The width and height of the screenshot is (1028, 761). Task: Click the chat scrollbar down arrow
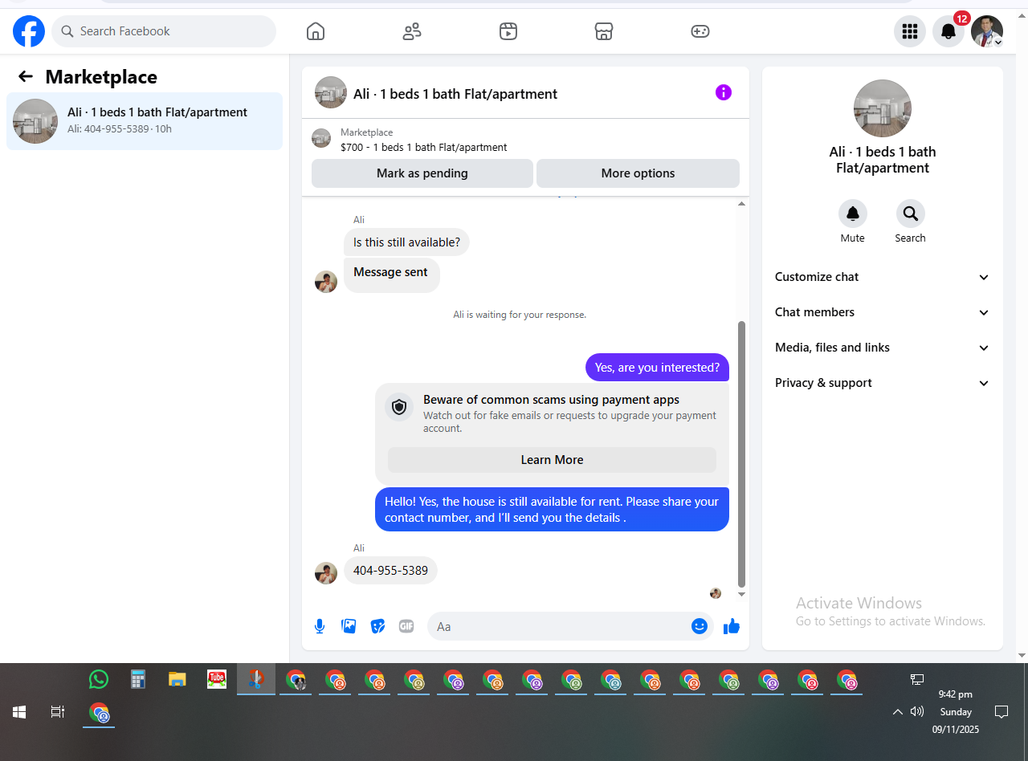tap(741, 594)
